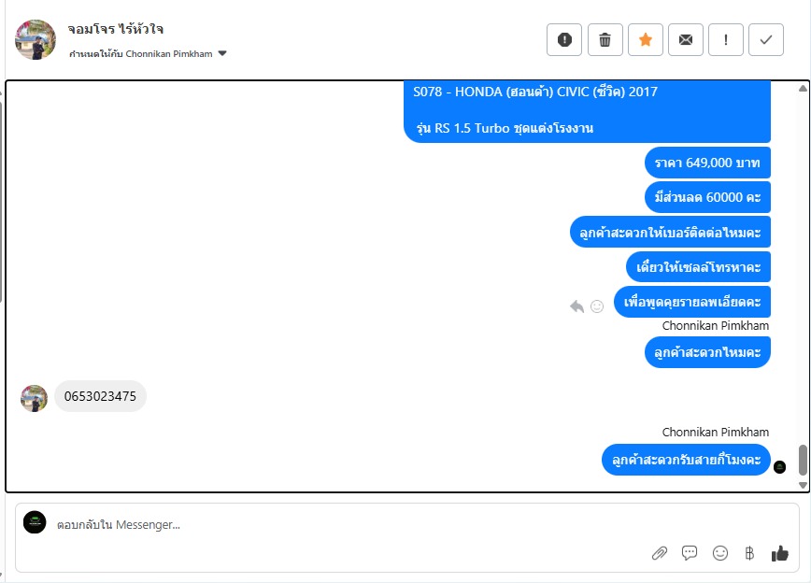Click the phone number message 0653023475

click(100, 396)
